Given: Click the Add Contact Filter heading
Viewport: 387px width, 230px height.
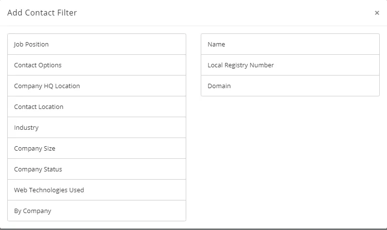Looking at the screenshot, I should click(x=42, y=13).
